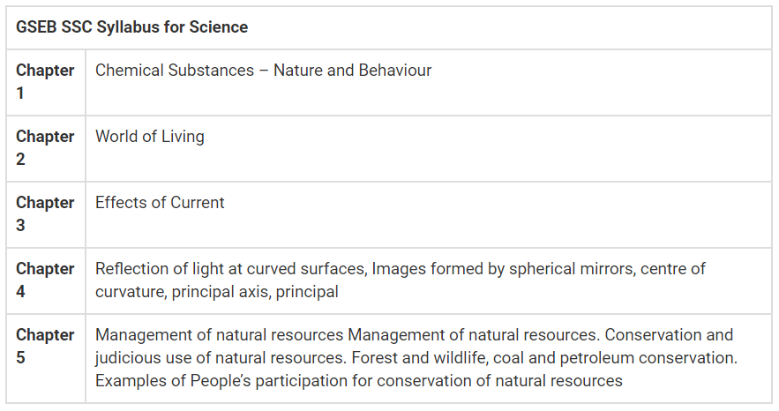Click the phrase 'Nature and Behaviour'
The height and width of the screenshot is (411, 779).
click(x=353, y=70)
